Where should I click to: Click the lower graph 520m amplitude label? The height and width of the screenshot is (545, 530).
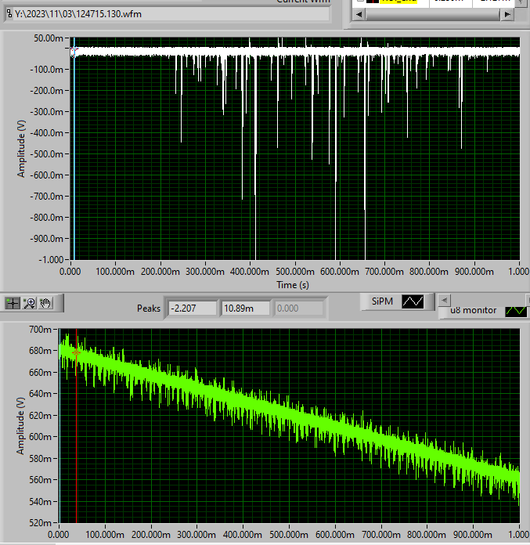click(x=40, y=523)
